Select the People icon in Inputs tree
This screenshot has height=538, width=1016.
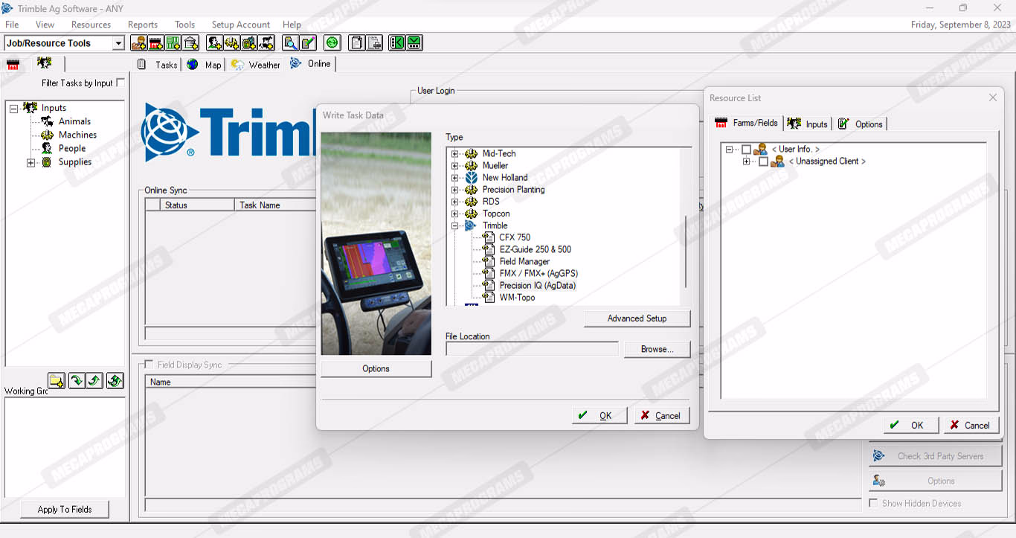point(47,148)
